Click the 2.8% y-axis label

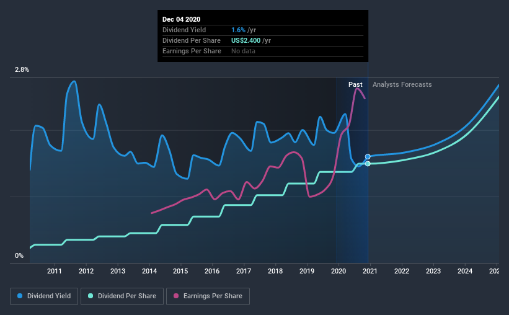click(22, 69)
